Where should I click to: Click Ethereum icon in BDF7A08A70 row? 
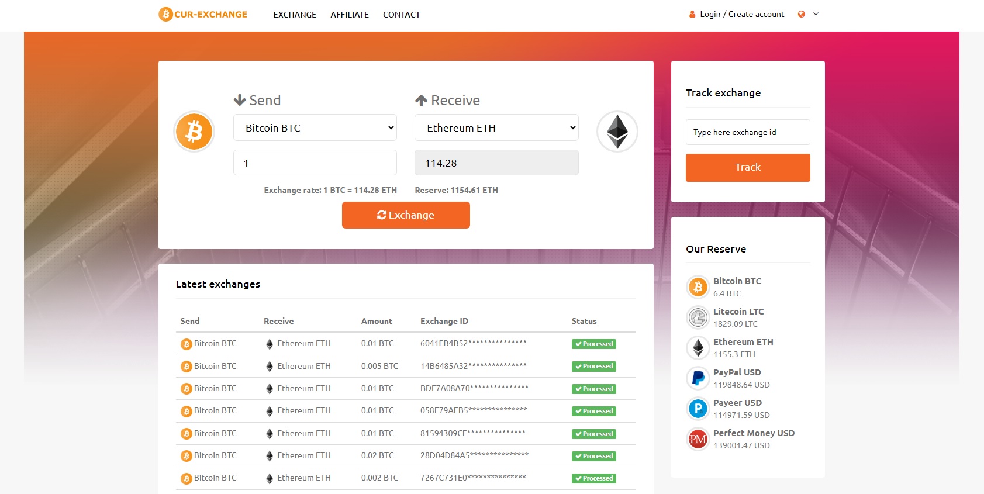[x=270, y=389]
